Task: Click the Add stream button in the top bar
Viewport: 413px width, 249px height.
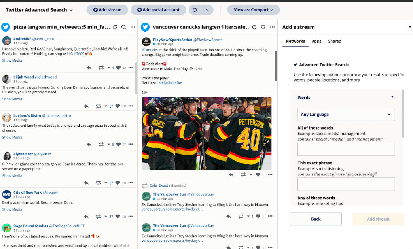Action: [107, 10]
